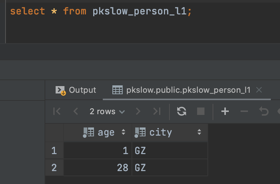The height and width of the screenshot is (184, 280).
Task: Delete row using the minus icon
Action: [x=244, y=112]
